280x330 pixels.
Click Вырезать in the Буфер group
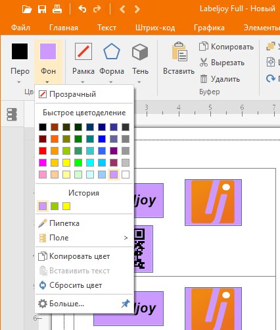pyautogui.click(x=222, y=63)
